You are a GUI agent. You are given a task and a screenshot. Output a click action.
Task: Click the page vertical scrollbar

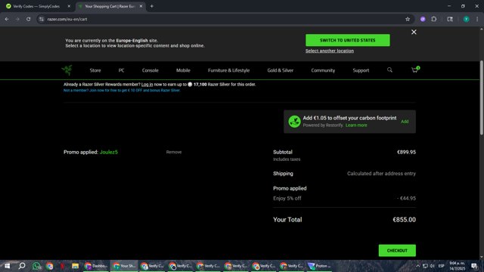482,97
